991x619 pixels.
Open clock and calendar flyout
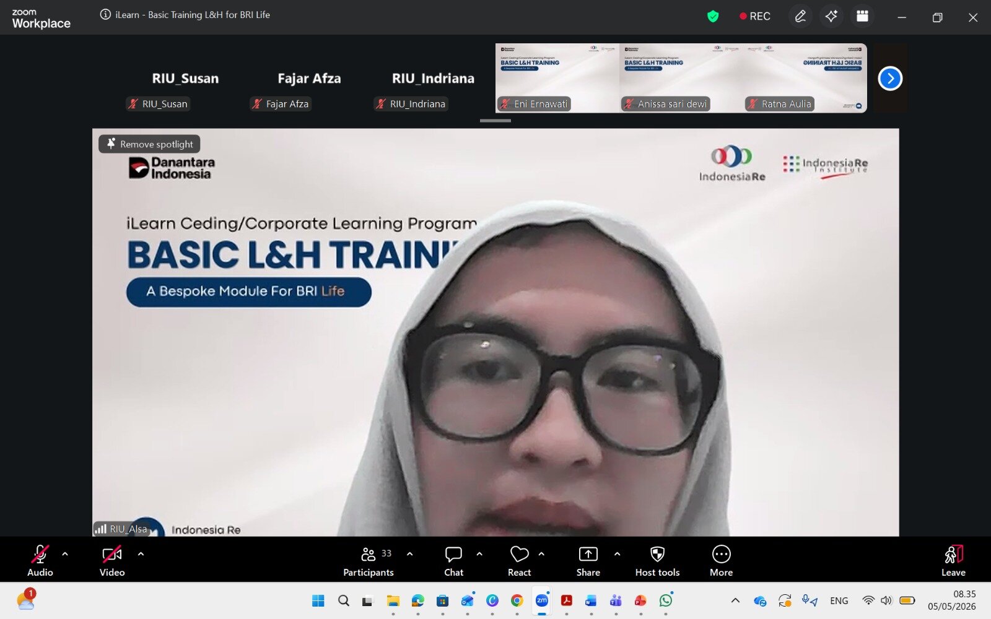(952, 600)
